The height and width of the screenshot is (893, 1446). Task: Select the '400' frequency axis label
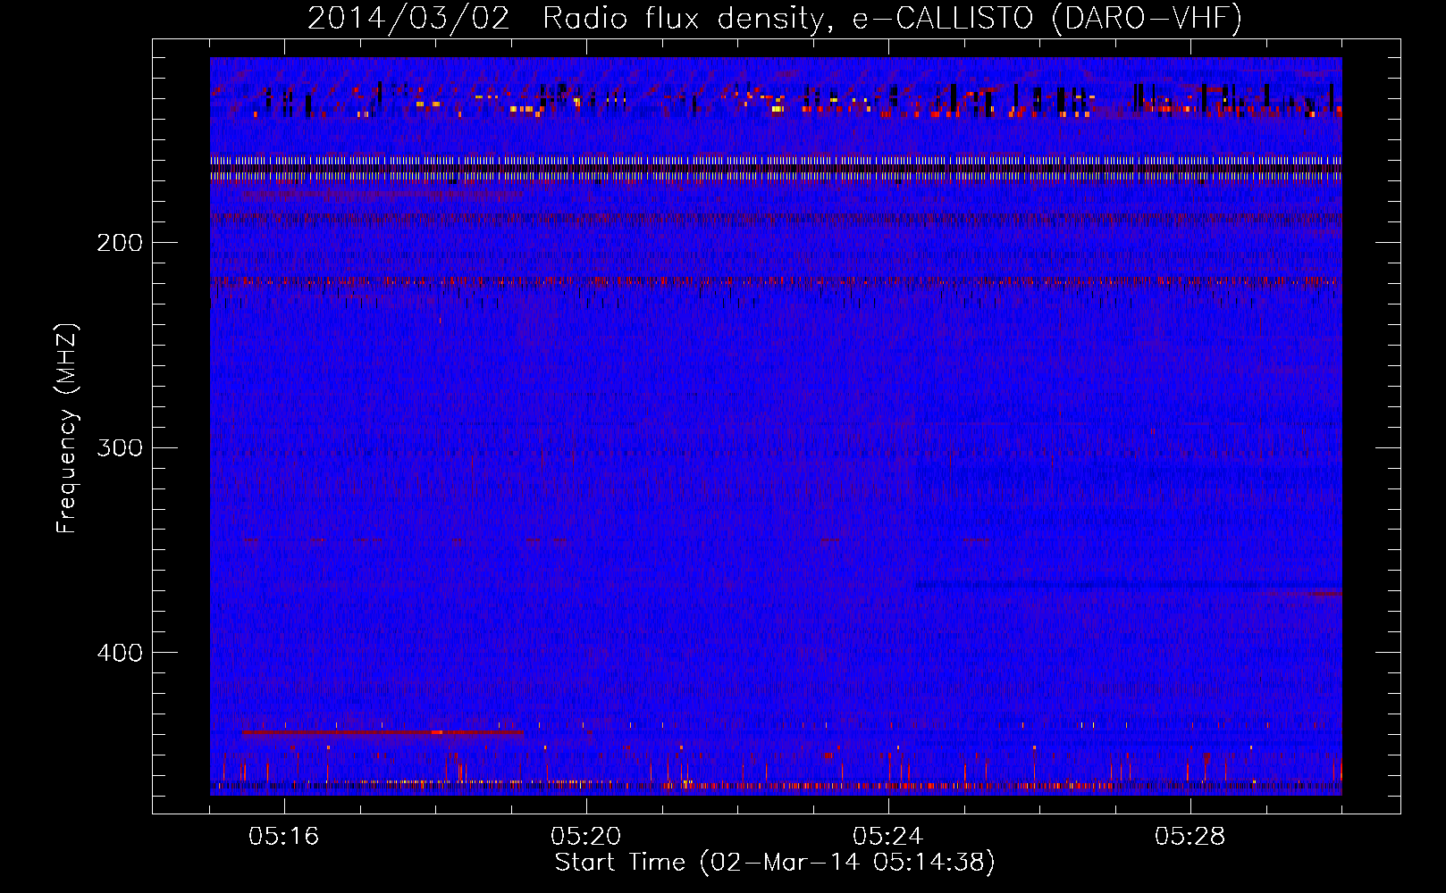click(x=119, y=653)
